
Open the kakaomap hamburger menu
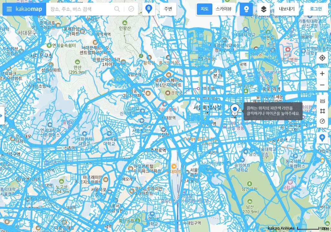tap(9, 9)
